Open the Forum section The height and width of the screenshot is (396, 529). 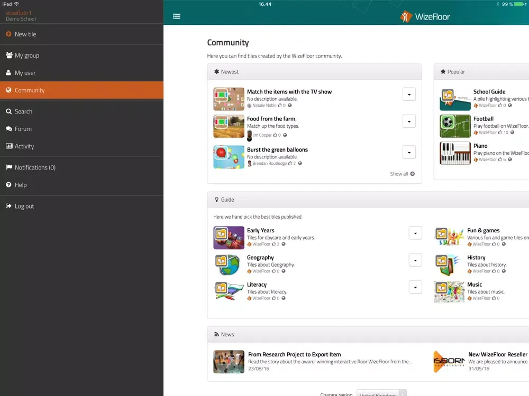(81, 129)
